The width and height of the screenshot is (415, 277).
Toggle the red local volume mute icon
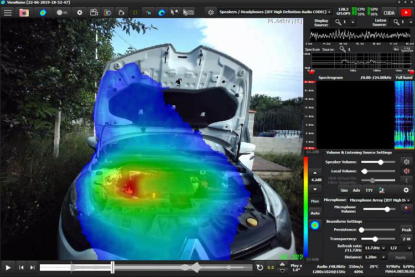pyautogui.click(x=407, y=171)
